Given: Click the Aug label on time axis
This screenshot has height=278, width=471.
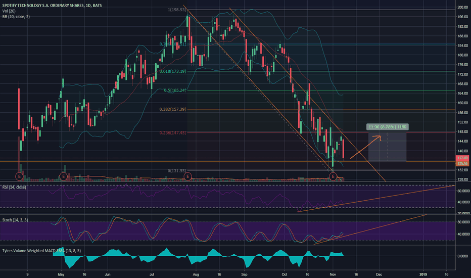Looking at the screenshot, I should [x=196, y=274].
